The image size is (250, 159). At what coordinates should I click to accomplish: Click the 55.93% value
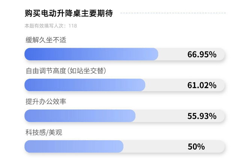[x=202, y=116]
